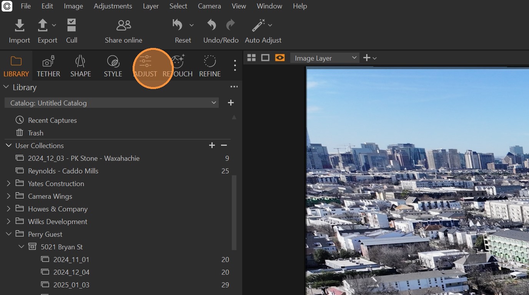Switch viewer to grid view

pyautogui.click(x=251, y=58)
